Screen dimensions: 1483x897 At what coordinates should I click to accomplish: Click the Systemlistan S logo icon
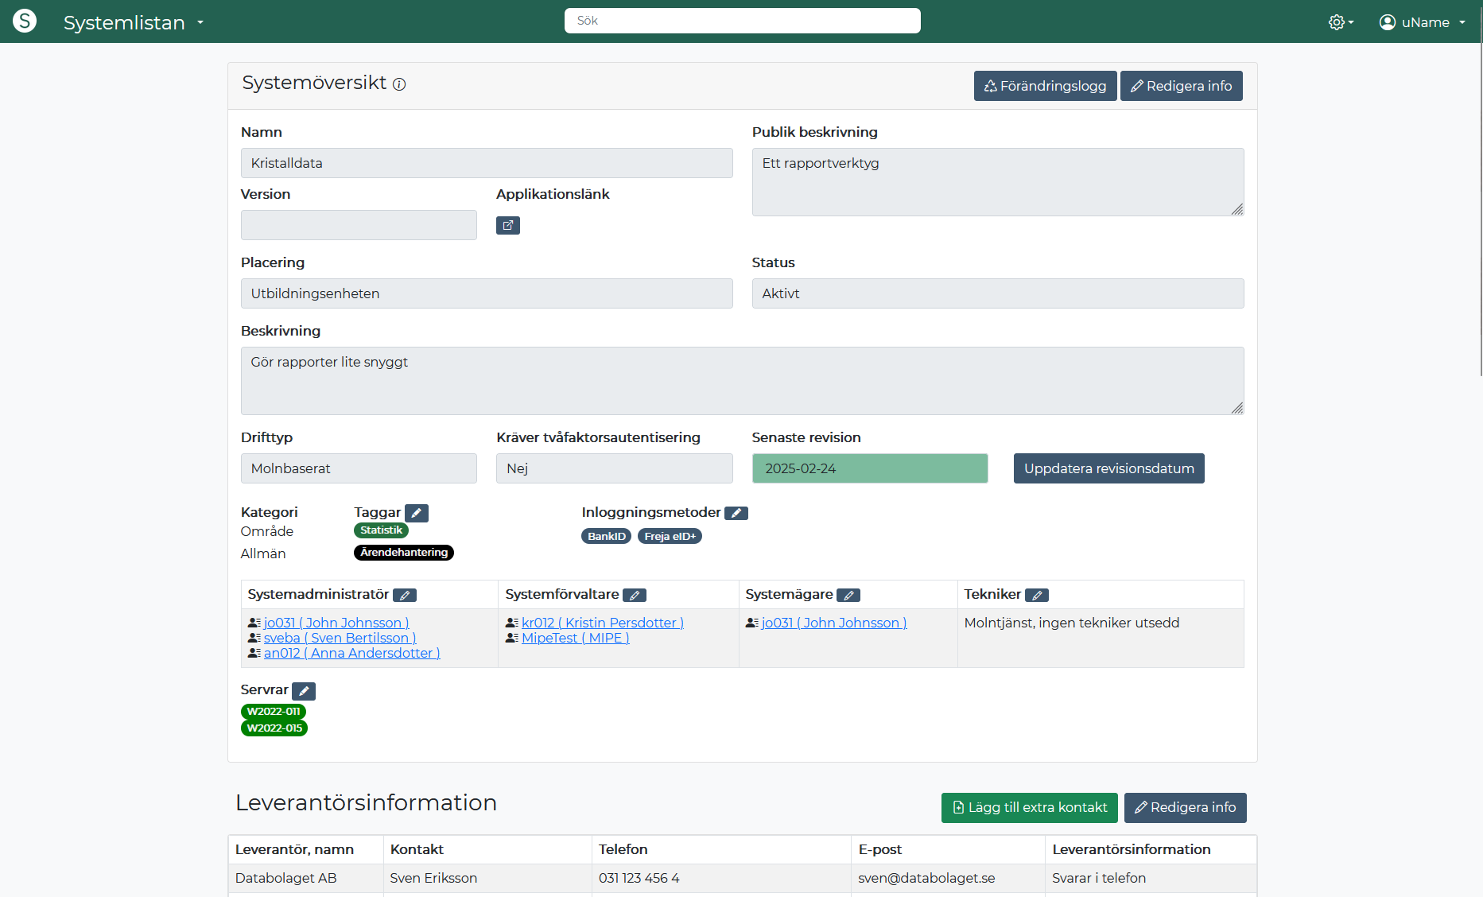click(x=25, y=21)
